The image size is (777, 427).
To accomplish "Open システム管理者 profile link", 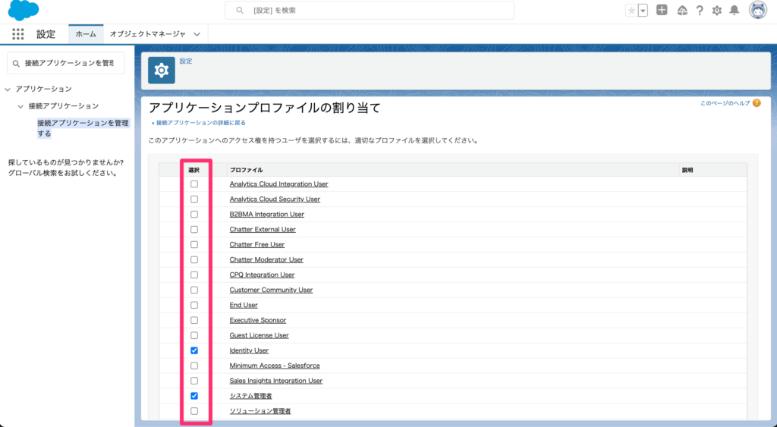I will point(250,396).
